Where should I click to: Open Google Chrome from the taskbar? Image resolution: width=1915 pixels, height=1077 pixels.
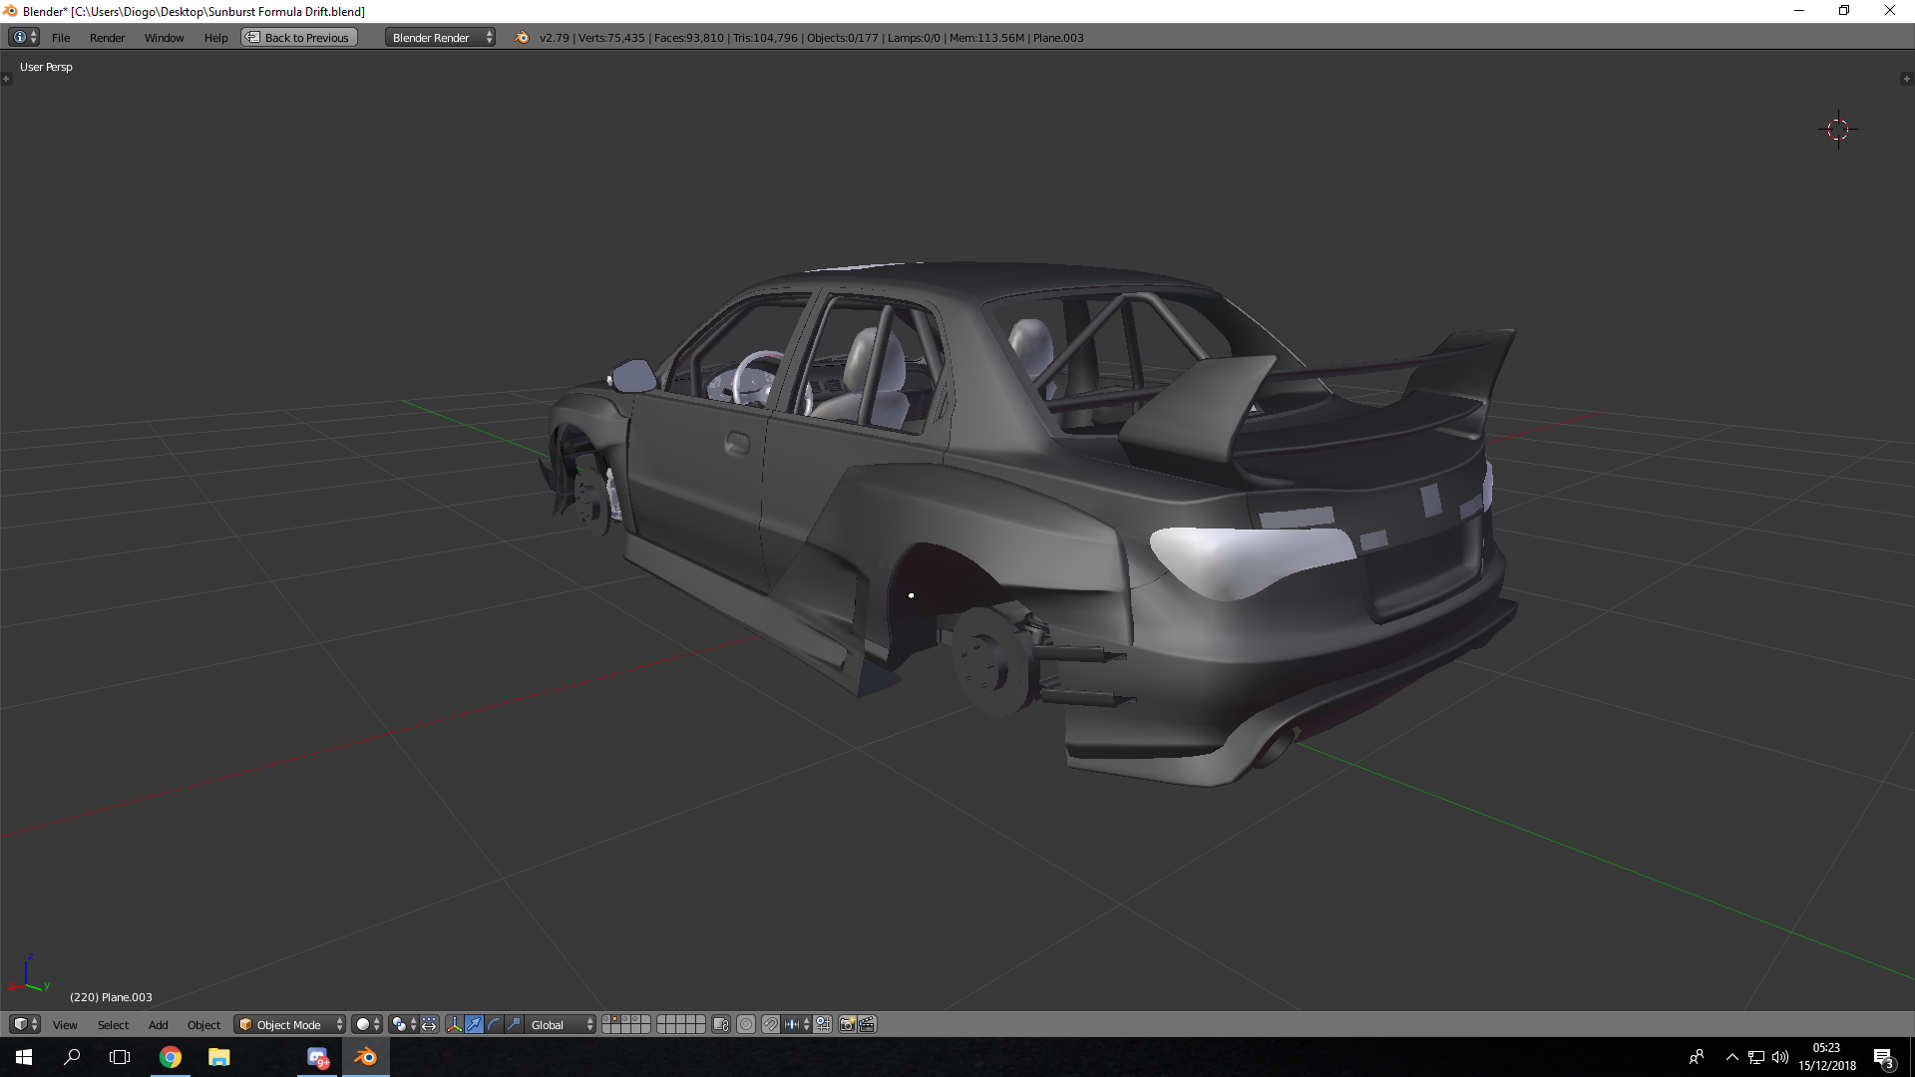coord(171,1057)
